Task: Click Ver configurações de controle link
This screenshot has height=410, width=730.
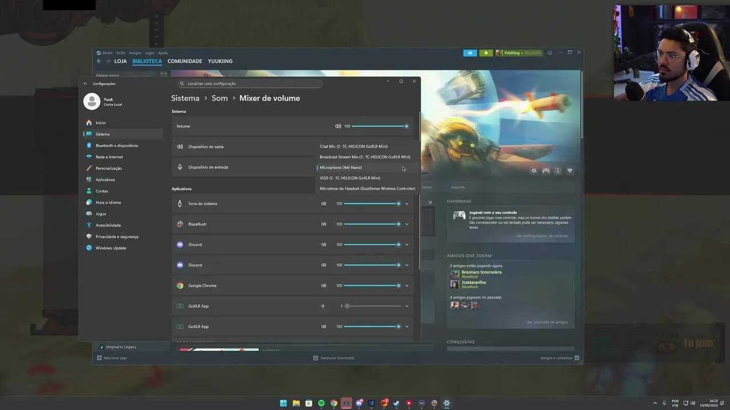Action: pyautogui.click(x=542, y=236)
